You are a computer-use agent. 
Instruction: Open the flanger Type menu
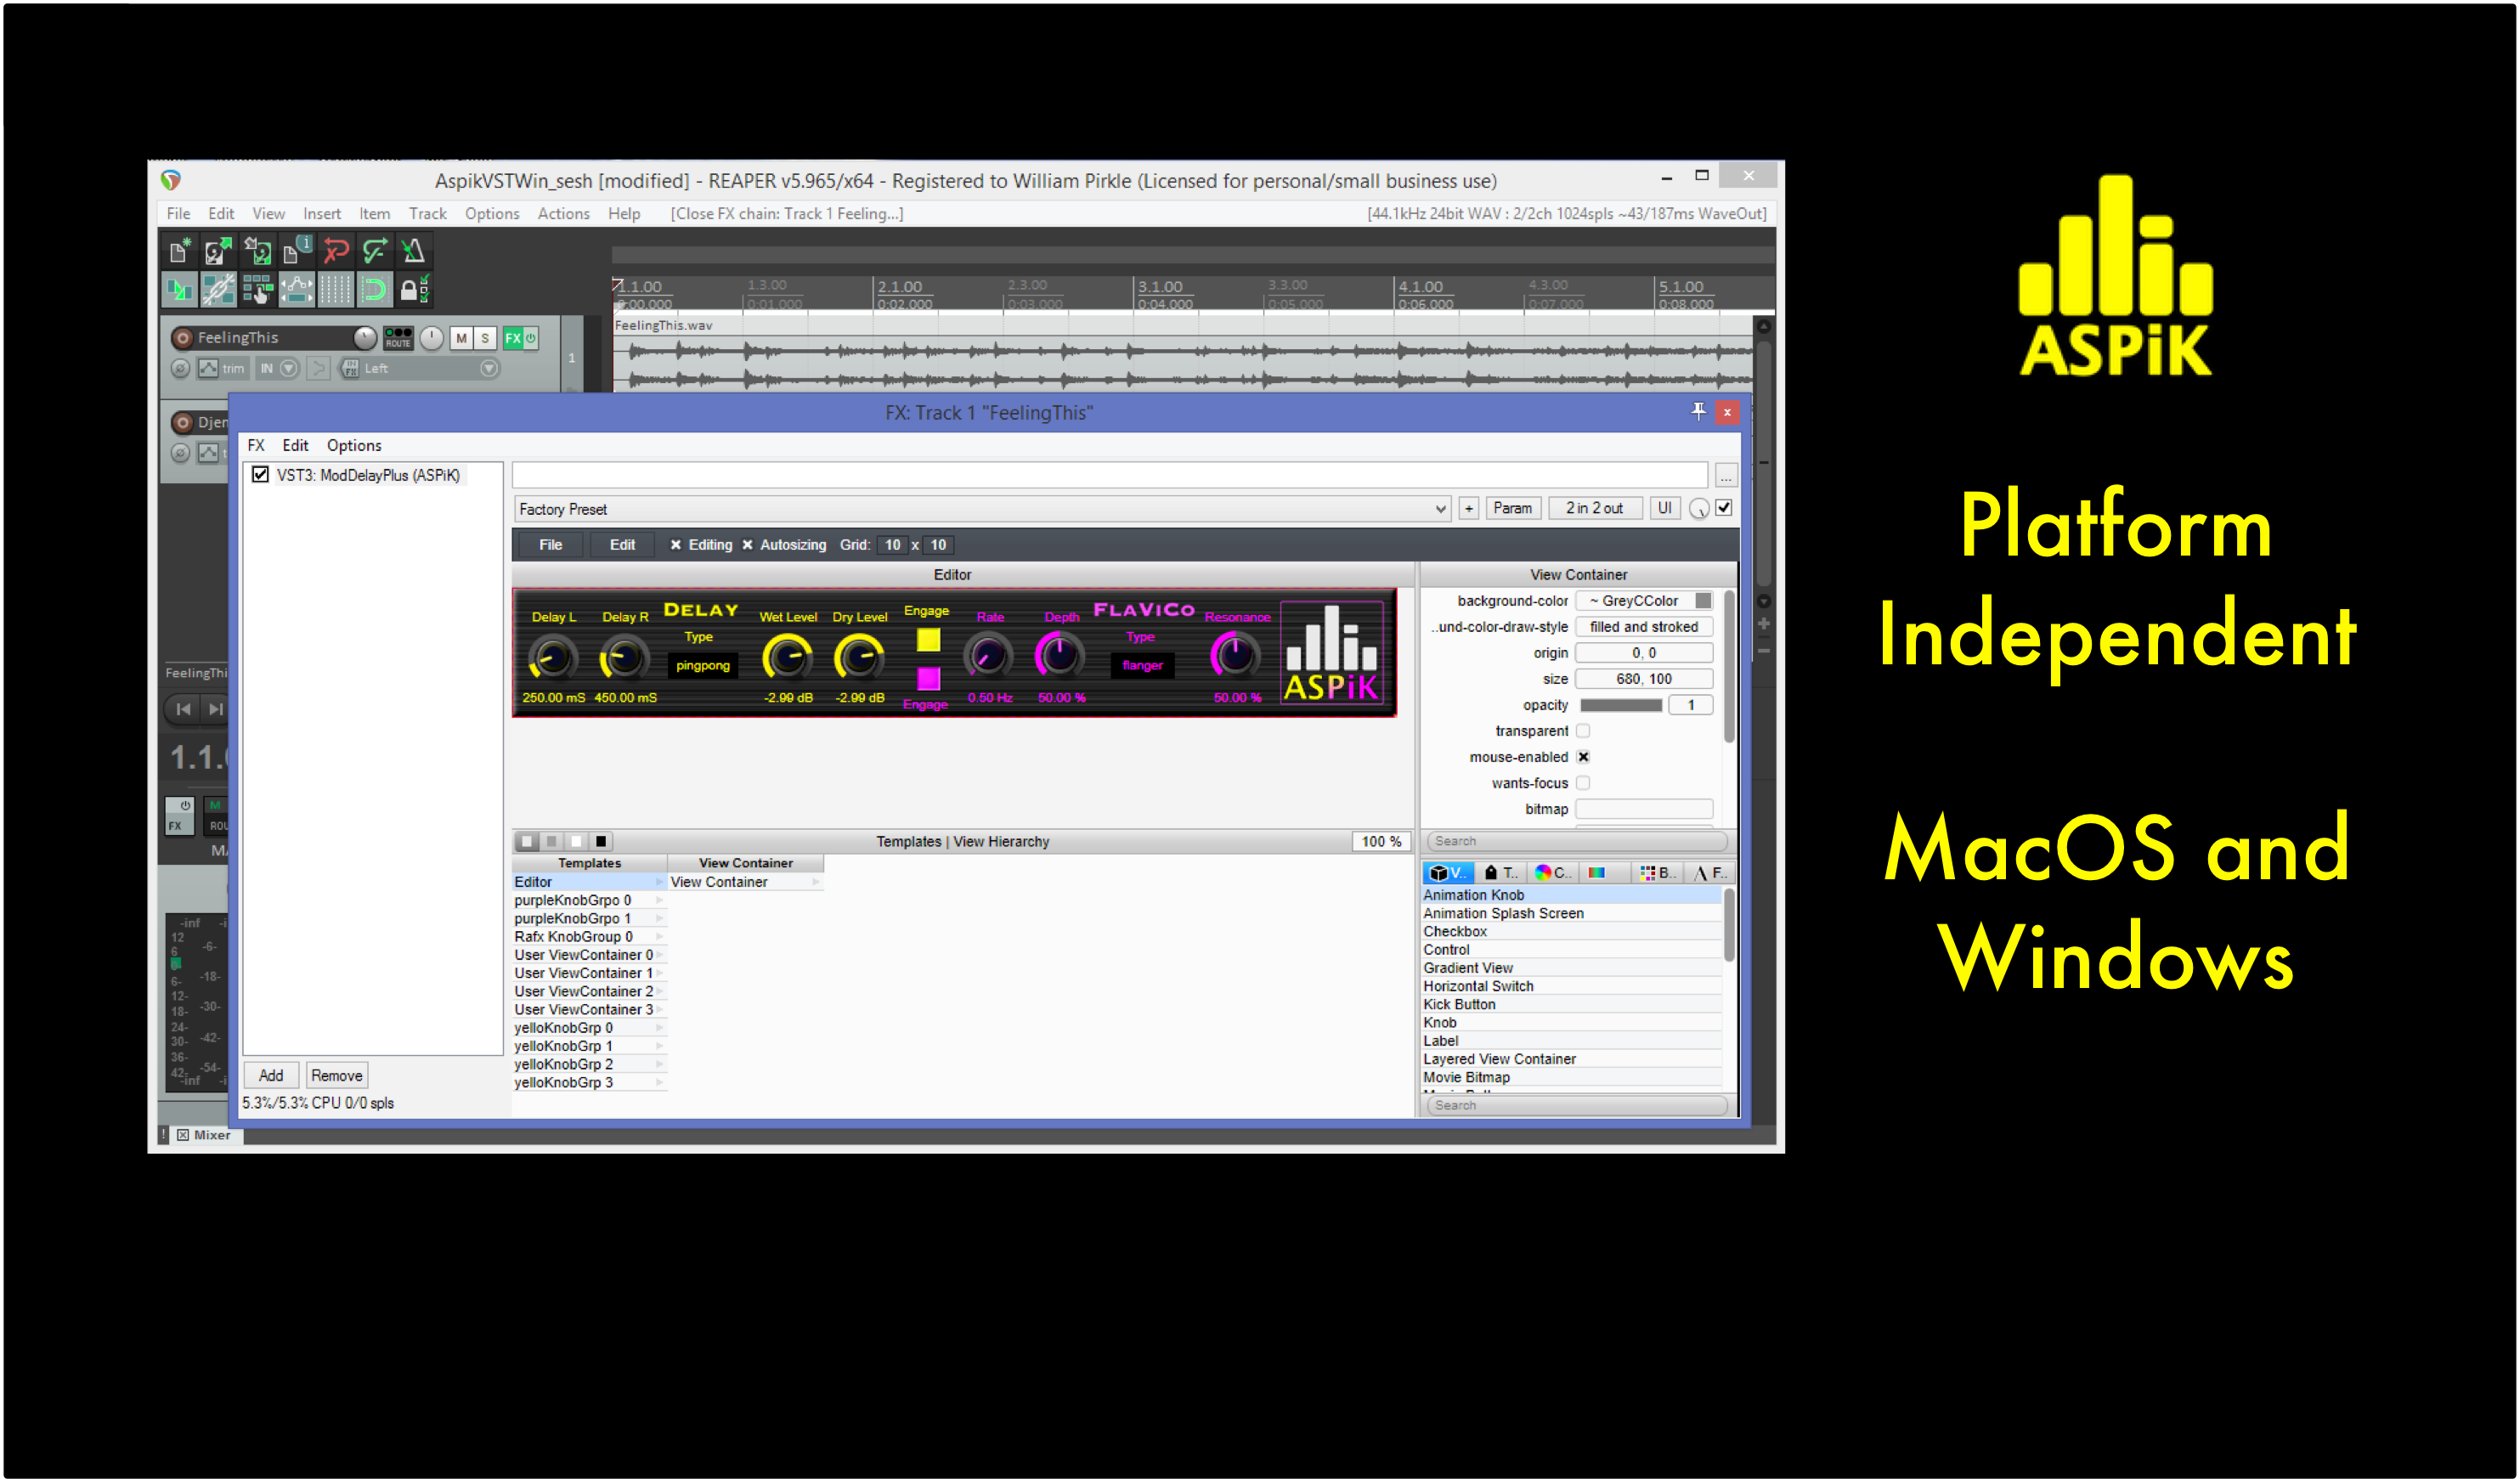click(1142, 666)
